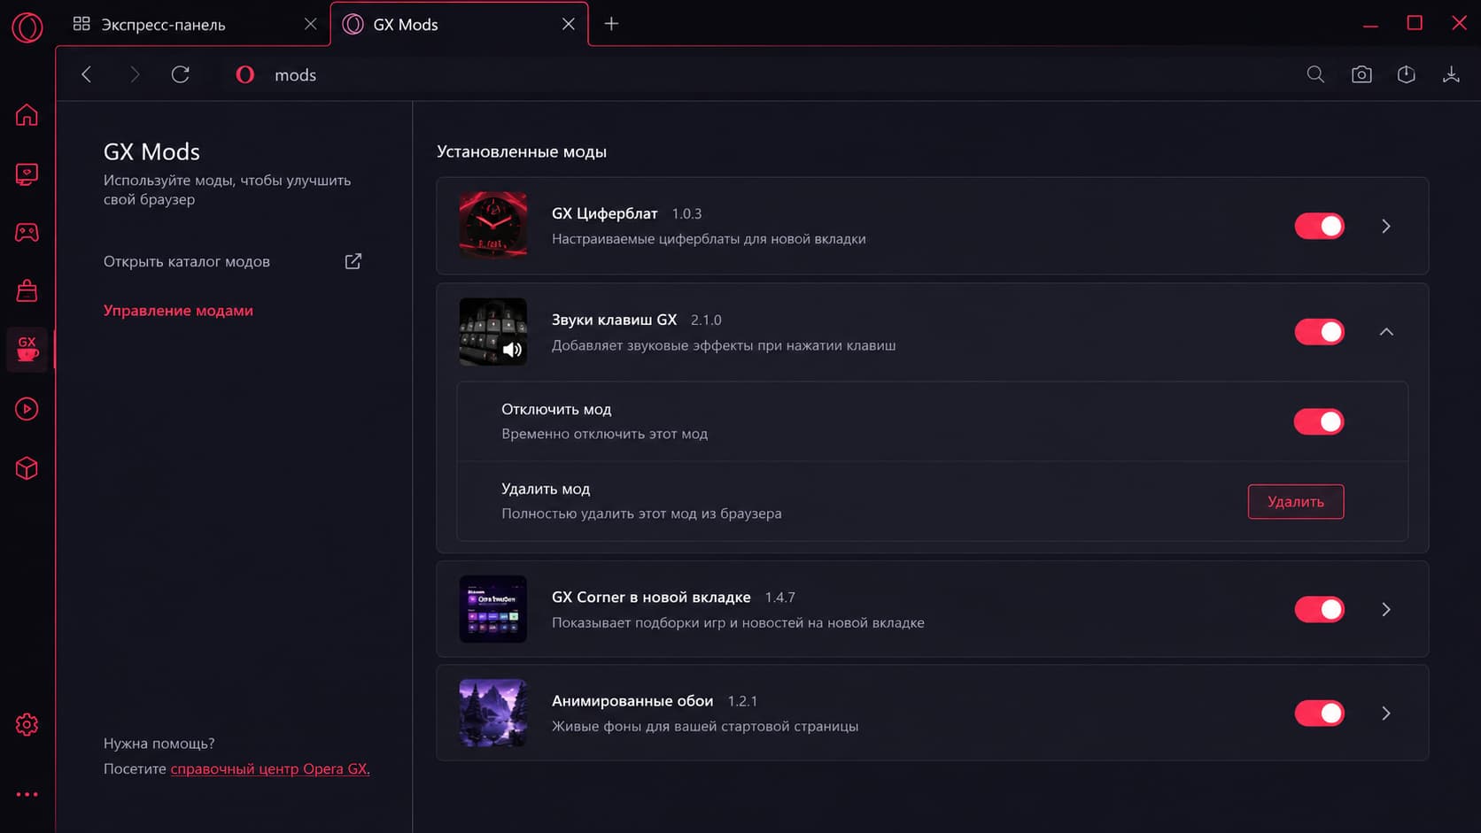Viewport: 1481px width, 833px height.
Task: Open settings gear in the sidebar
Action: [27, 725]
